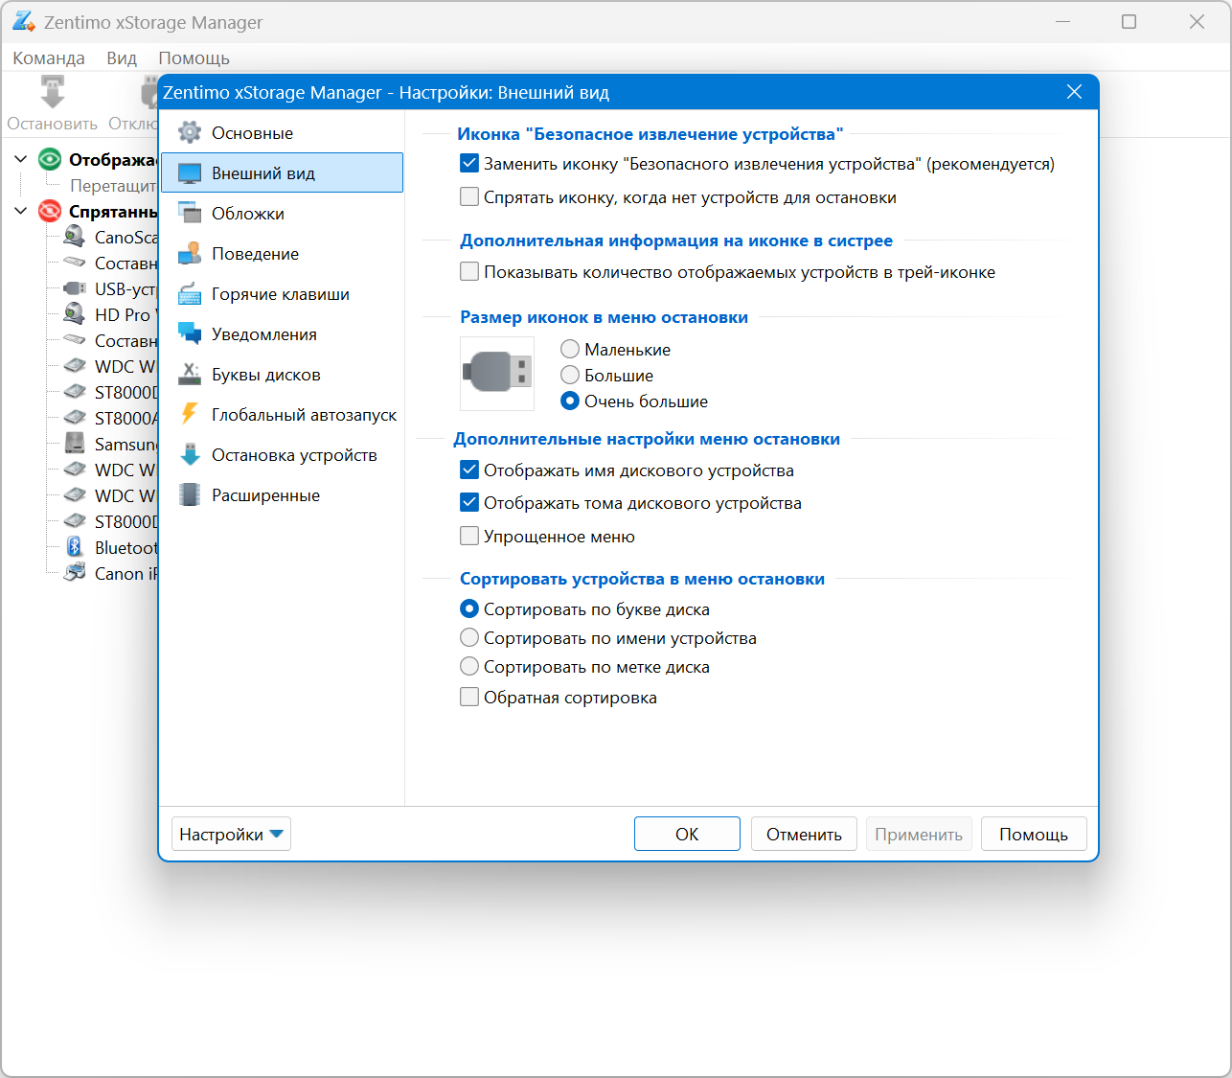Open the Остановка устройств arrow icon
1232x1078 pixels.
pyautogui.click(x=190, y=455)
